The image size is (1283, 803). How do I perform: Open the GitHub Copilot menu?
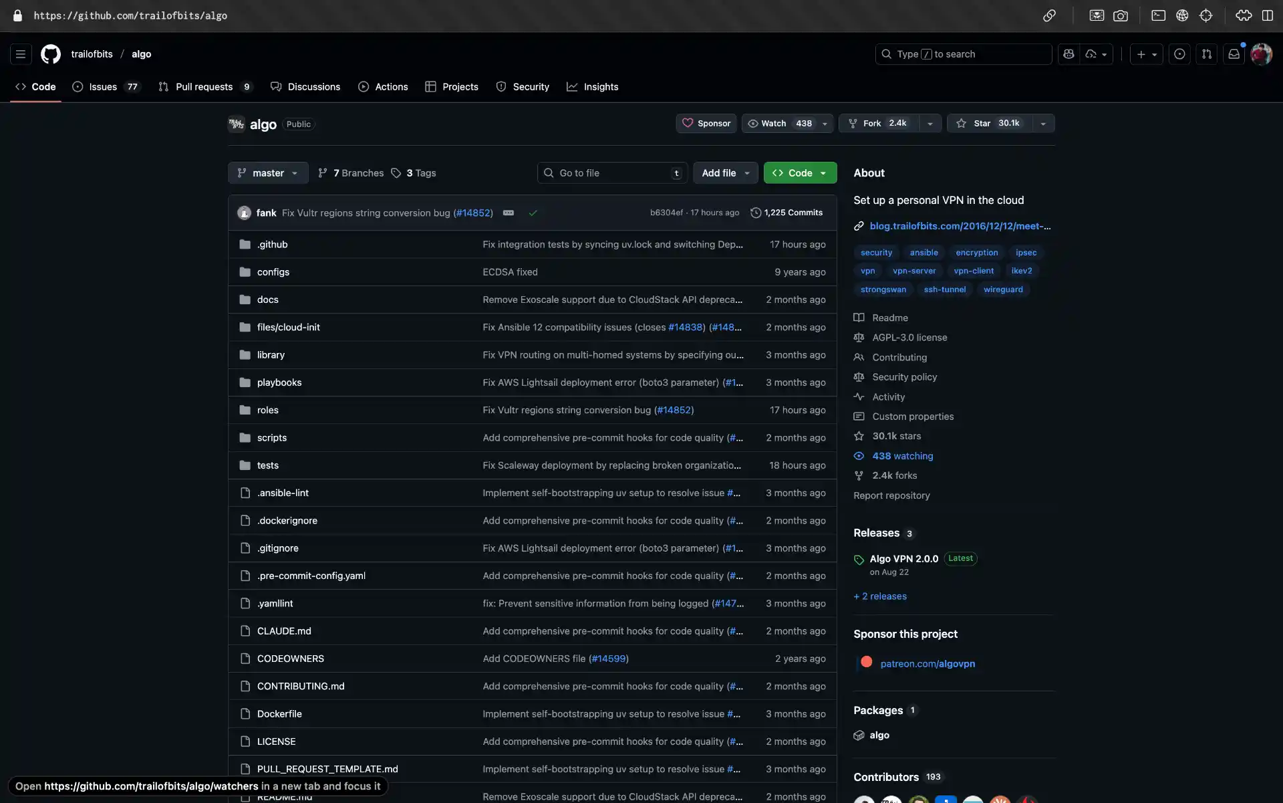coord(1068,54)
